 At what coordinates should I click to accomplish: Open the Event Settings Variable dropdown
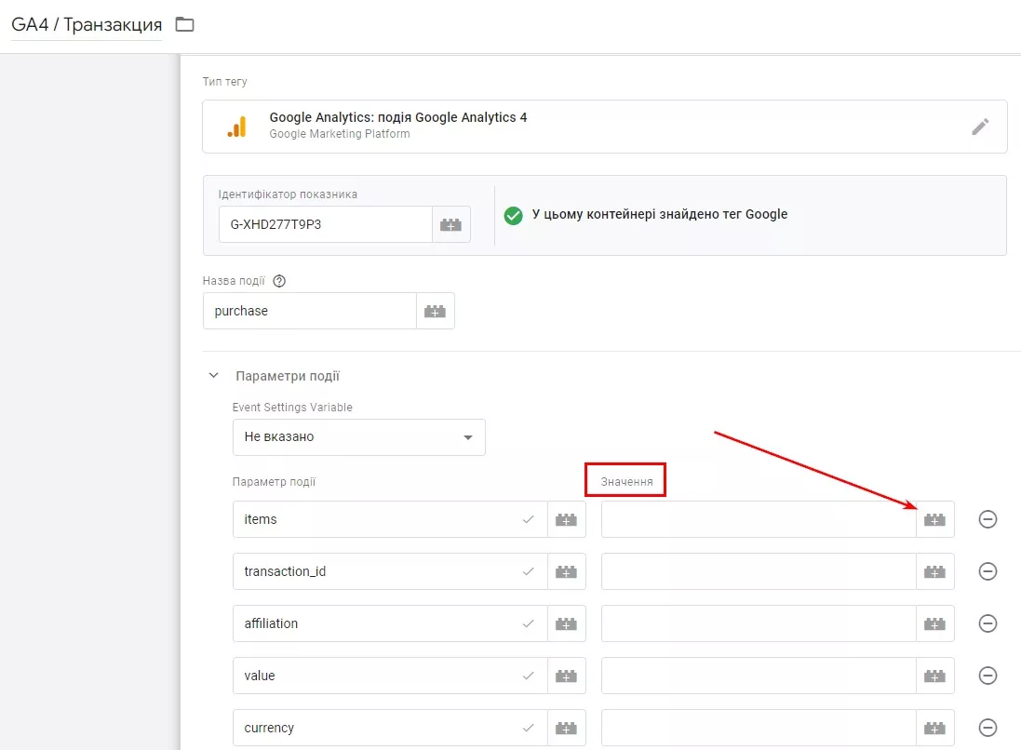358,436
